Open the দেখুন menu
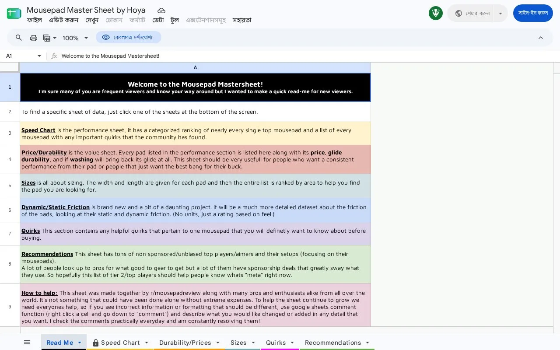 [x=92, y=20]
